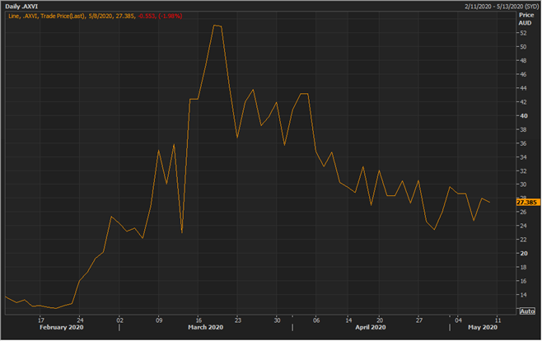The image size is (542, 341).
Task: Click the date label 30 on time axis
Action: 277,320
